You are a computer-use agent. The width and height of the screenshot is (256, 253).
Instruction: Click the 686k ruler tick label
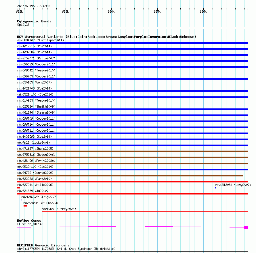click(x=203, y=11)
